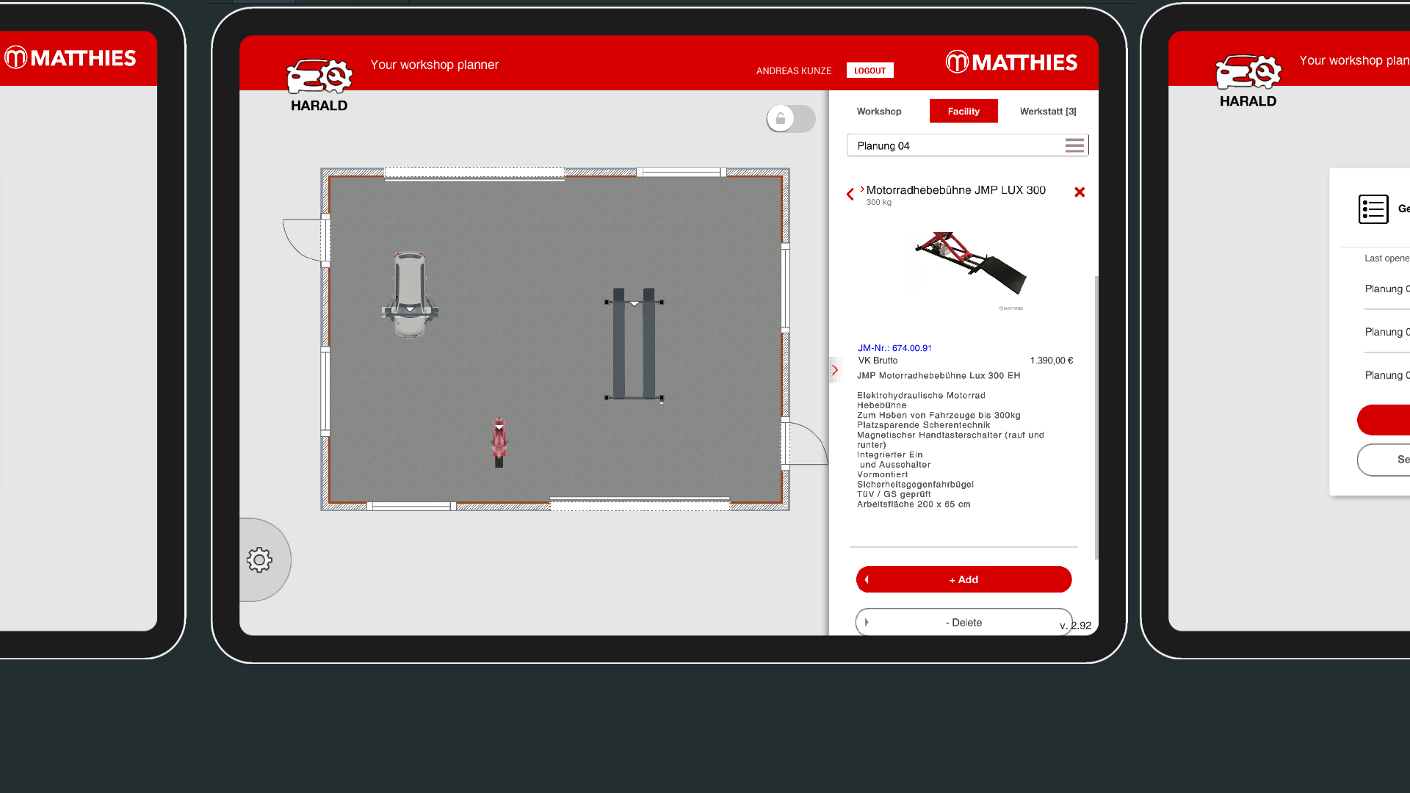Click the HARALD logo in center planner
The width and height of the screenshot is (1410, 793).
(319, 85)
